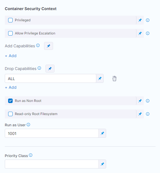Open info tooltip for Privileged option
160x173 pixels.
coord(148,20)
